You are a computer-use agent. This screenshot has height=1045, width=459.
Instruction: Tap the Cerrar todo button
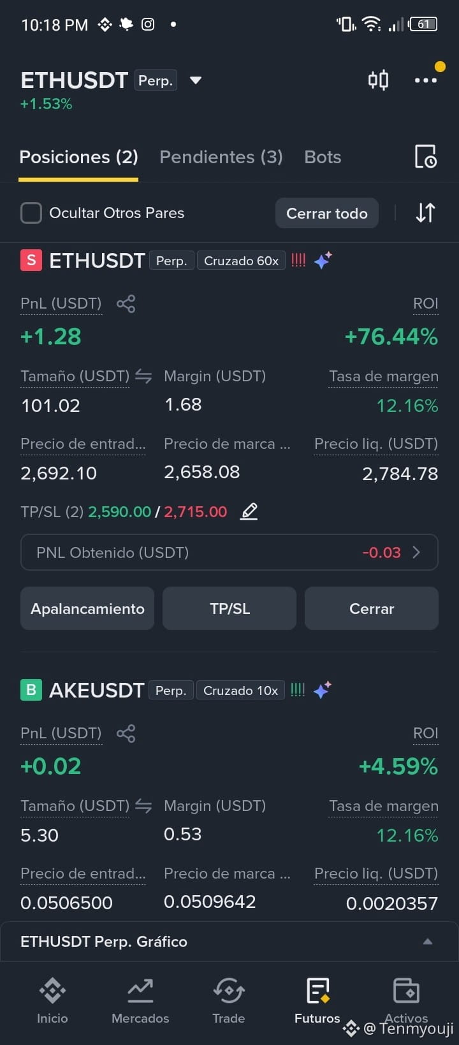pyautogui.click(x=327, y=213)
